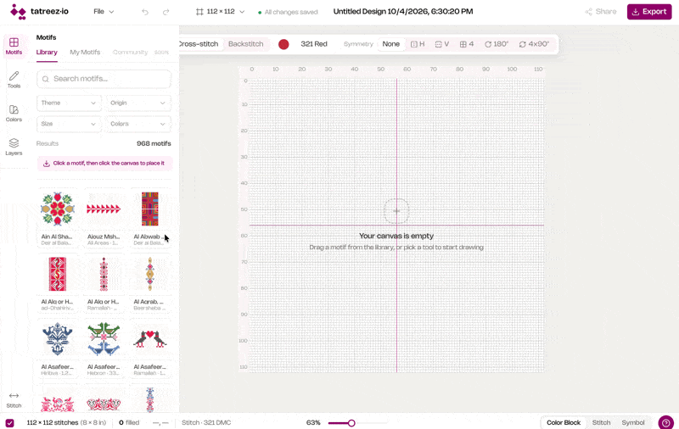Open the Tools sidebar panel

tap(14, 80)
